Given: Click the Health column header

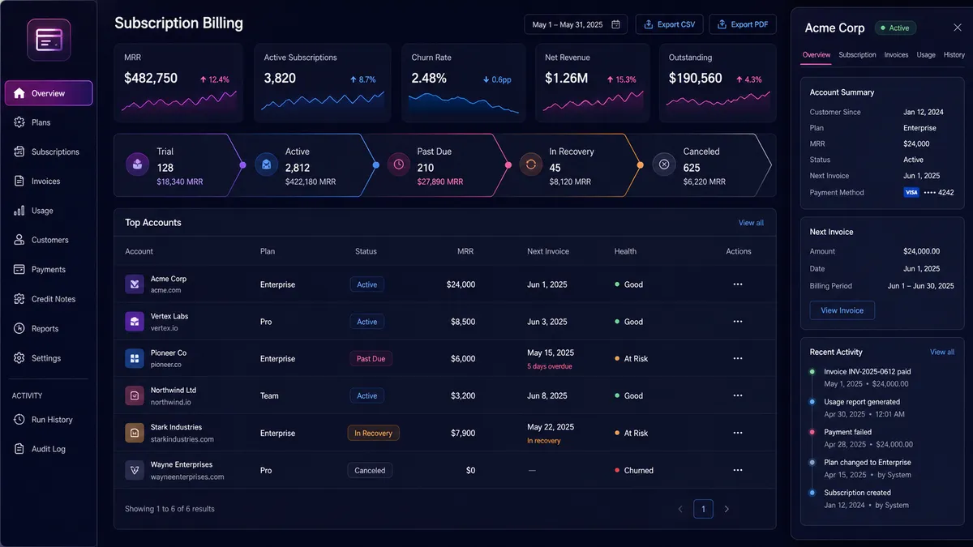Looking at the screenshot, I should click(625, 251).
